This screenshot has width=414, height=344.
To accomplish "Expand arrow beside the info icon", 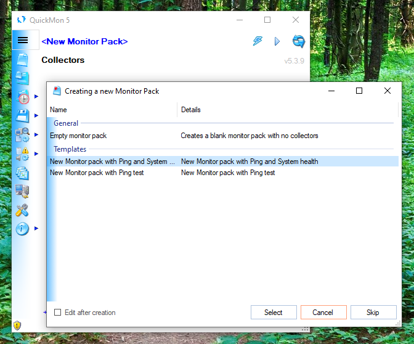I will (36, 228).
